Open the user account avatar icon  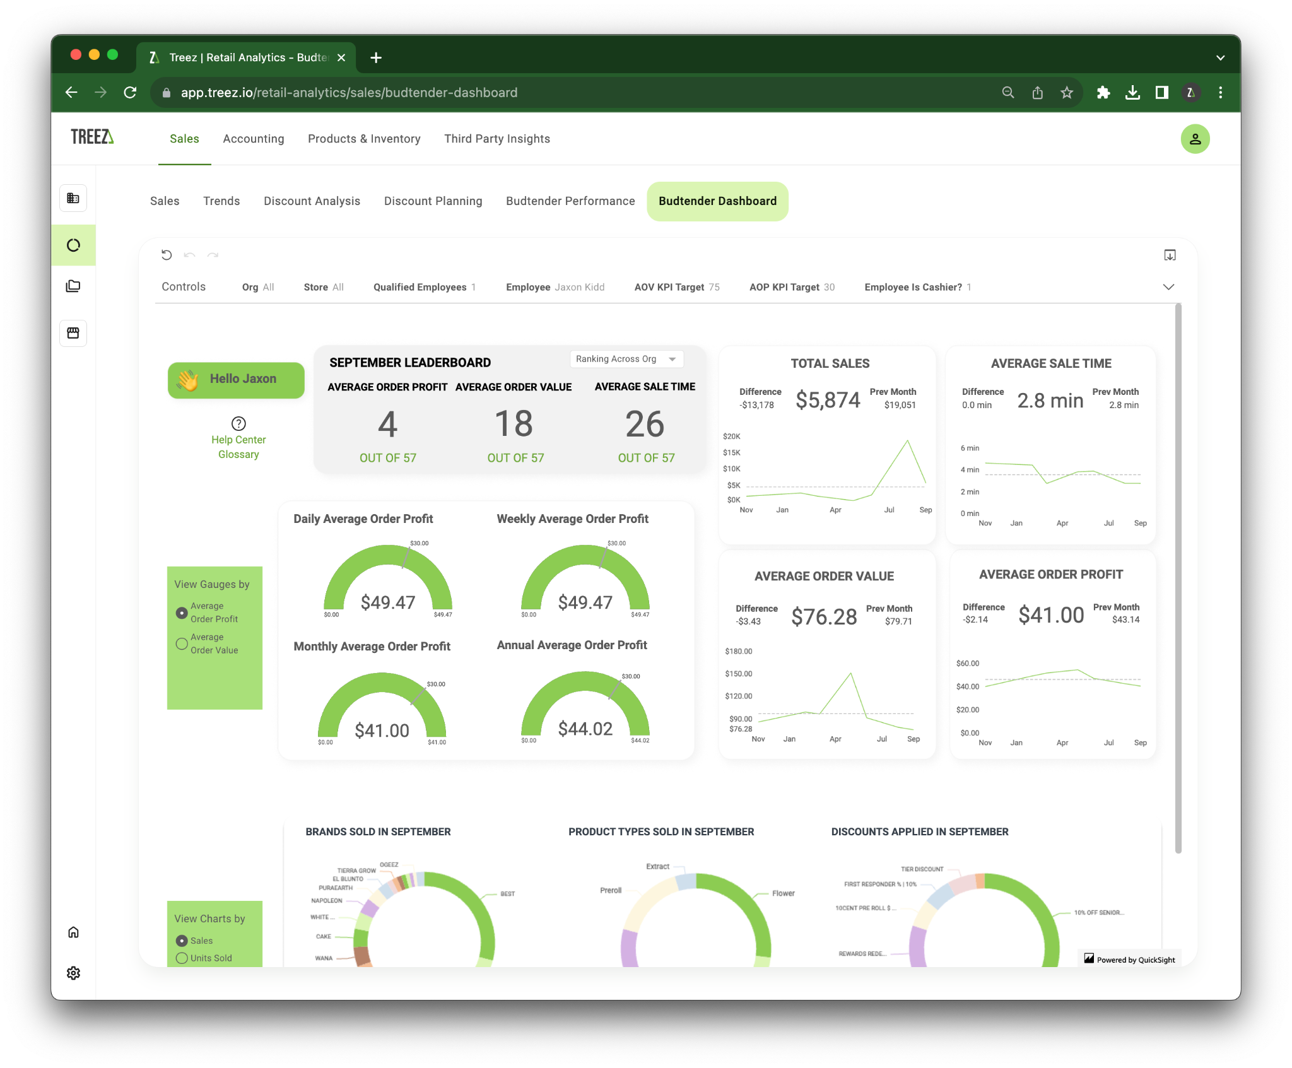click(1195, 138)
